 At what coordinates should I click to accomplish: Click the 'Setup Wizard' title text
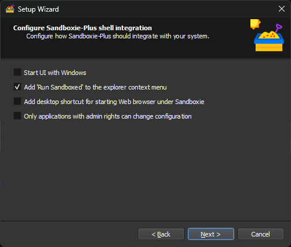point(38,9)
